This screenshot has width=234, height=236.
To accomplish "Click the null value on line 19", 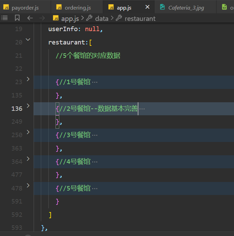I will (92, 29).
